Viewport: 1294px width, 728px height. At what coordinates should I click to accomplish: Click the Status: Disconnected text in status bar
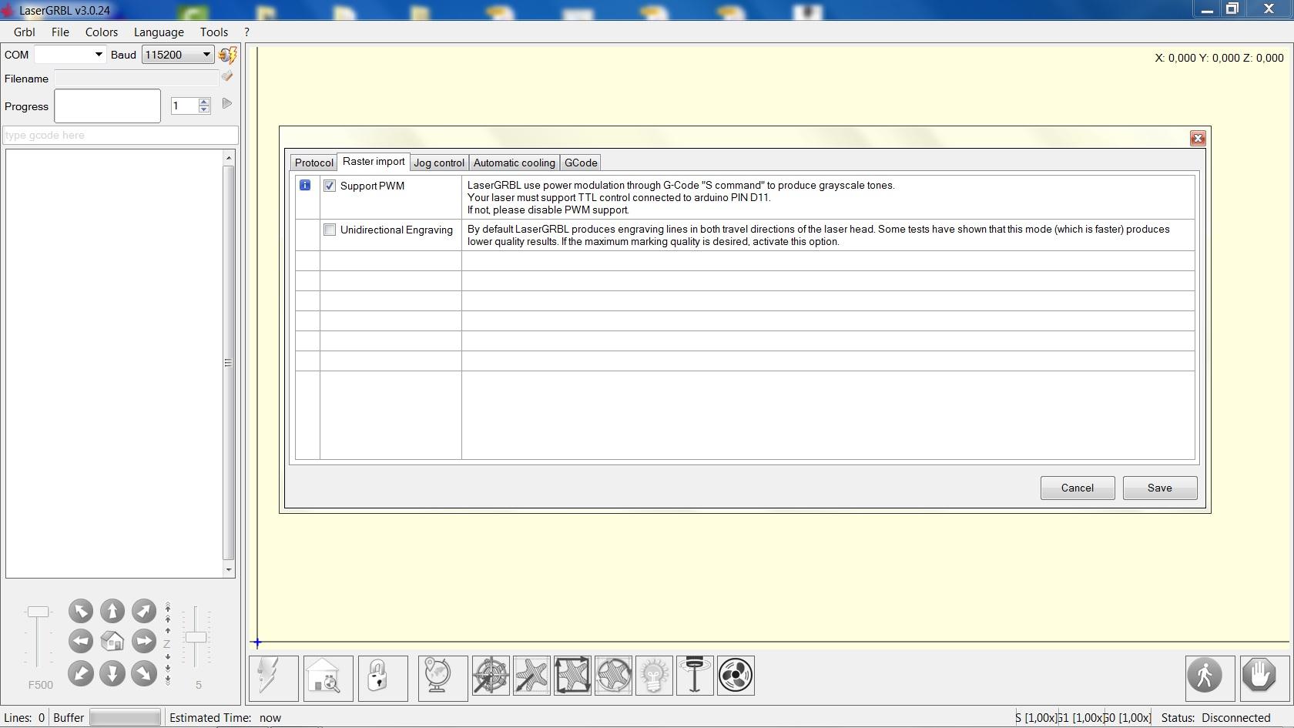click(1216, 718)
